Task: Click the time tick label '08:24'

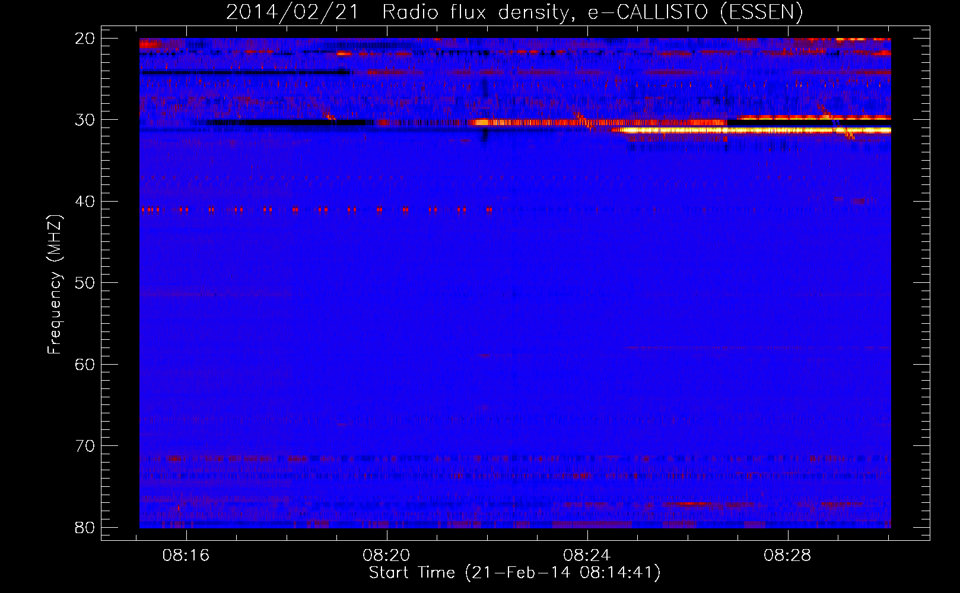Action: 587,556
